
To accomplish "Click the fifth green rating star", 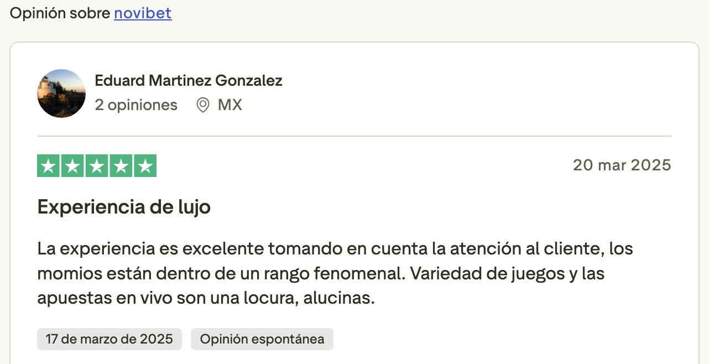I will click(x=145, y=166).
